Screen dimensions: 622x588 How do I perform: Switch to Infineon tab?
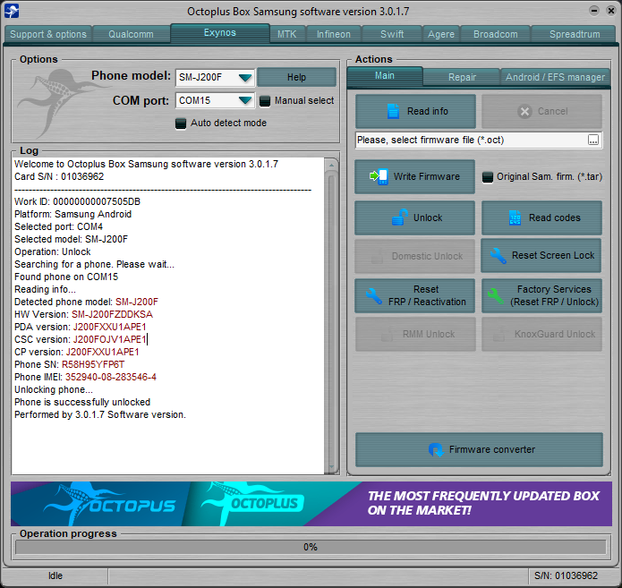click(x=334, y=34)
